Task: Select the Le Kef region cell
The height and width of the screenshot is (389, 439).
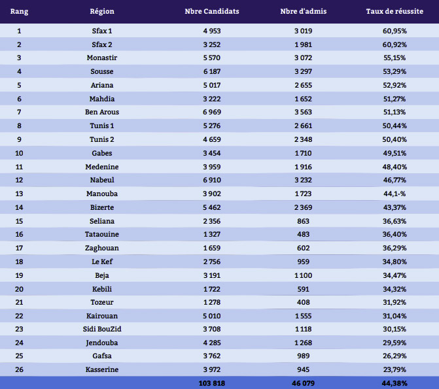Action: coord(102,262)
